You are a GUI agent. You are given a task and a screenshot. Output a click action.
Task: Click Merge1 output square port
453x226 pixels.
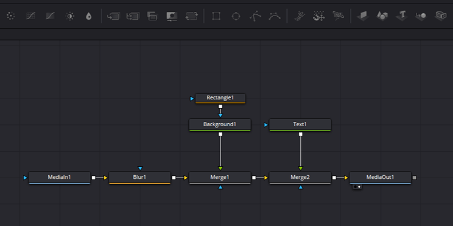[254, 178]
